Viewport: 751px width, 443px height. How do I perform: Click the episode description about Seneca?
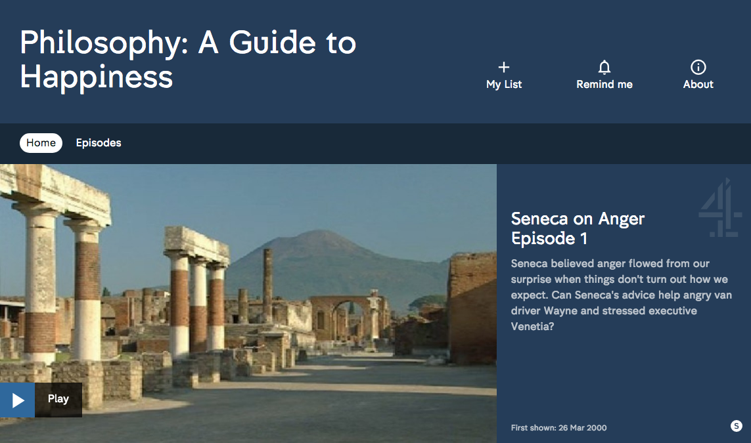coord(621,295)
